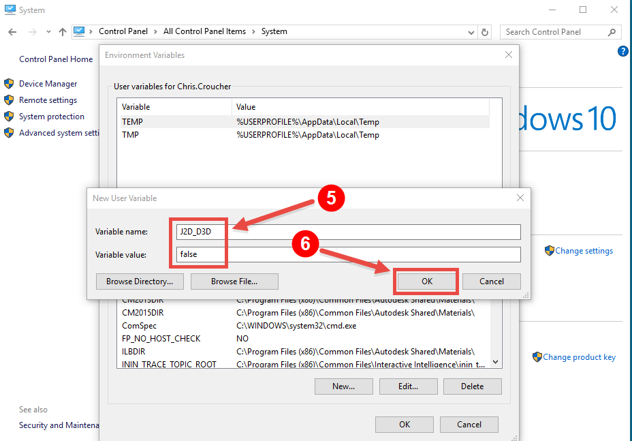Click shield icon beside Device Manager
Image resolution: width=632 pixels, height=441 pixels.
coord(9,84)
